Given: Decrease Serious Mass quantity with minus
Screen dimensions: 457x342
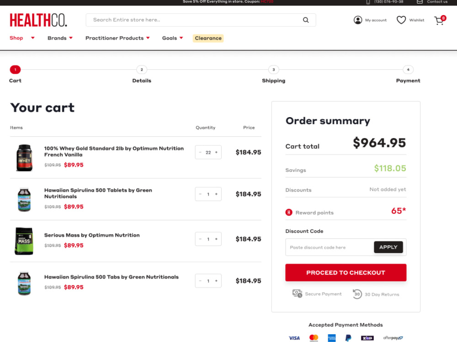Looking at the screenshot, I should [200, 239].
